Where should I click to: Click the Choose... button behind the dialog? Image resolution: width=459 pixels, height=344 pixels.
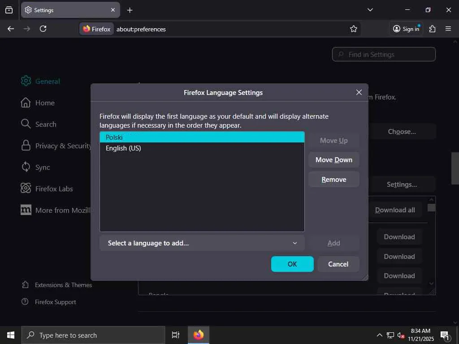pos(402,132)
